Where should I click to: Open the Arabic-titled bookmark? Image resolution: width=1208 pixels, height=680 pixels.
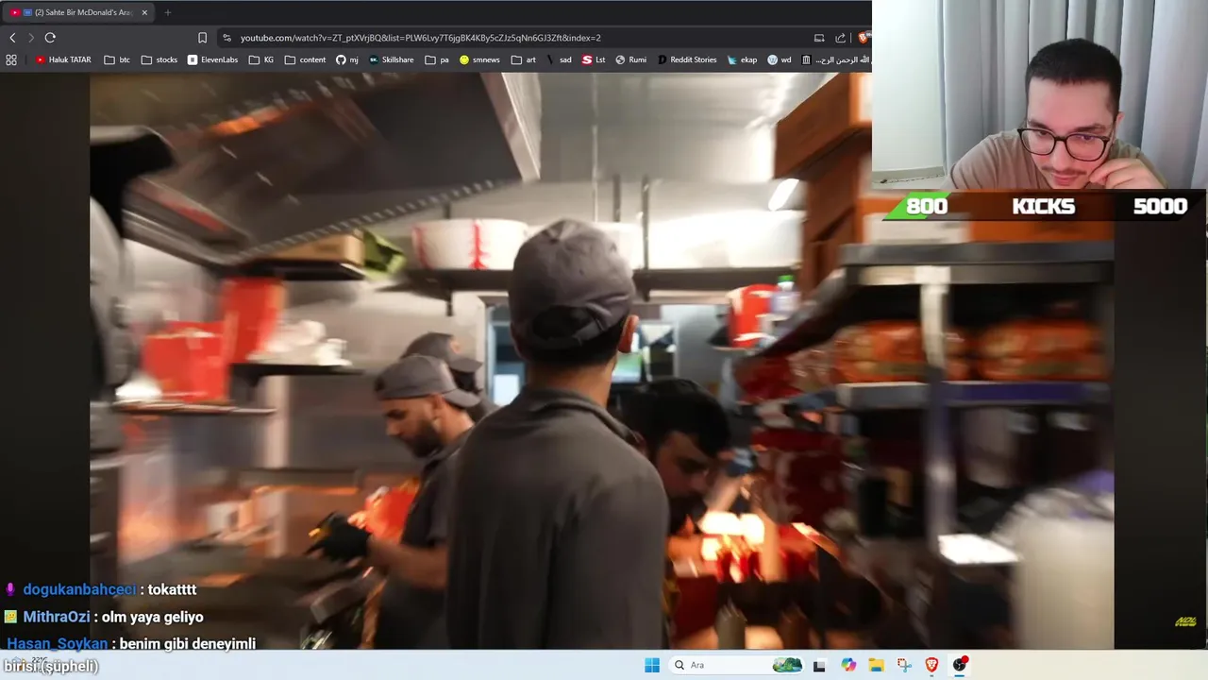(834, 59)
